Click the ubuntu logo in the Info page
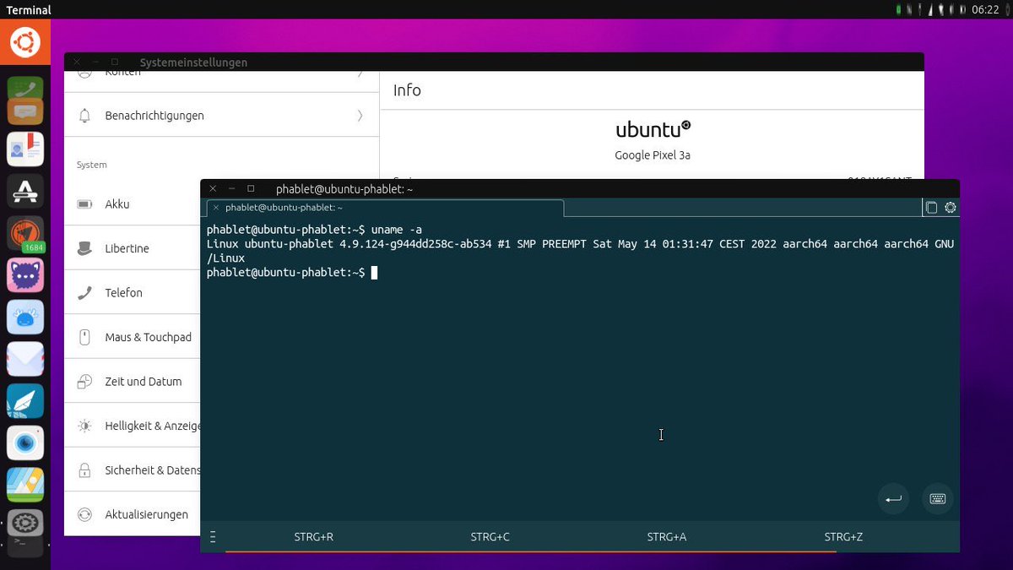Screen dimensions: 1013x570 pyautogui.click(x=653, y=129)
